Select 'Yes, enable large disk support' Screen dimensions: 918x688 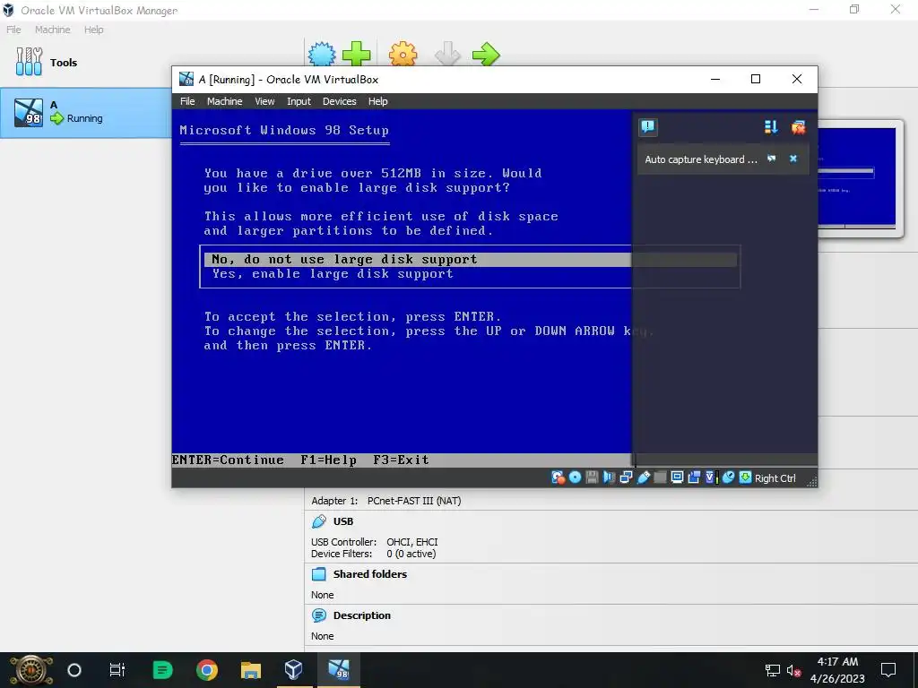(x=333, y=274)
